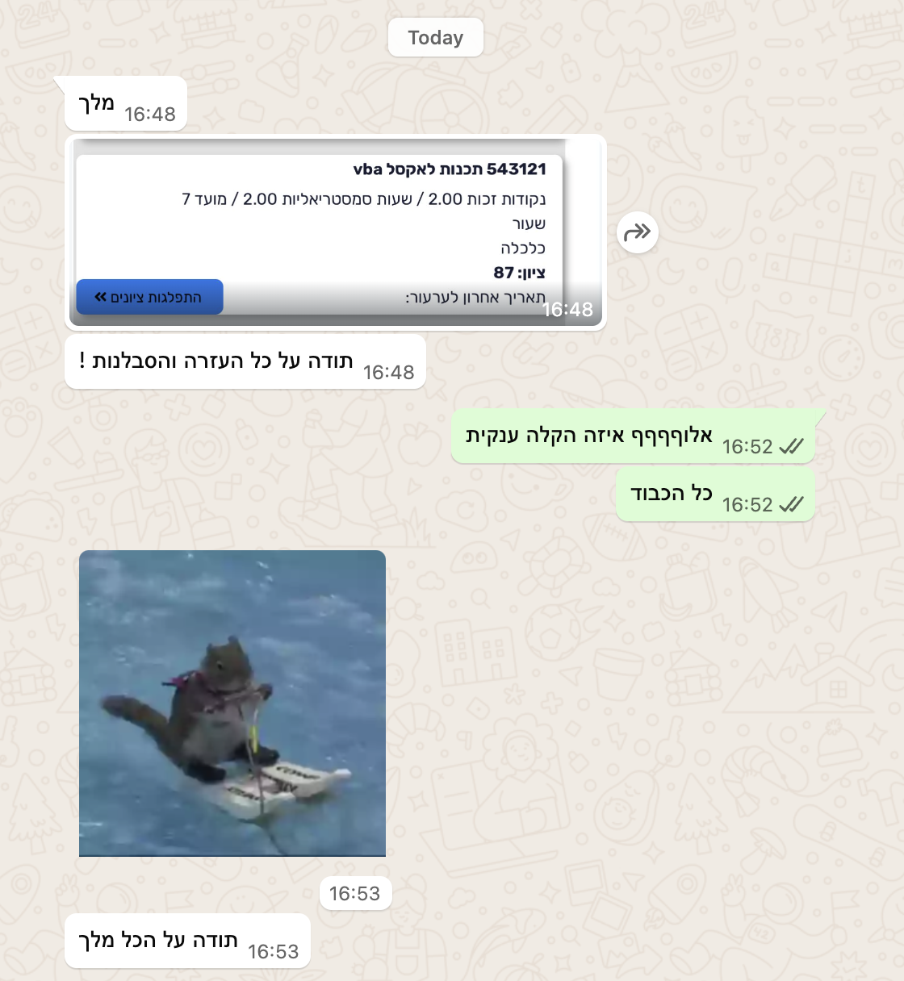The image size is (904, 981).
Task: Select the מלך message bubble
Action: 126,104
